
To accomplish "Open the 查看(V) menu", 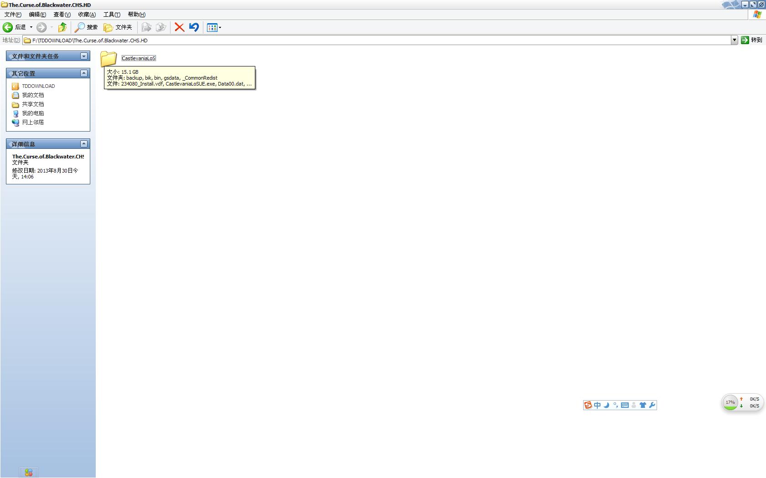I will tap(62, 15).
